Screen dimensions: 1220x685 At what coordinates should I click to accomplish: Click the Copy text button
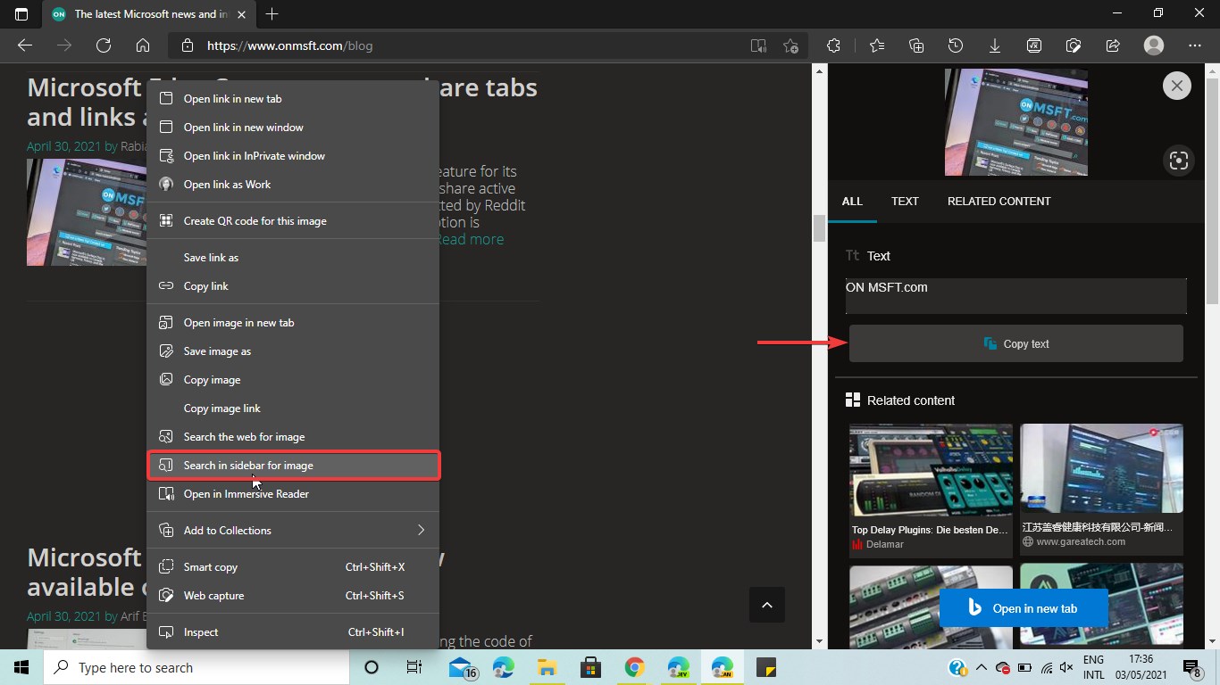click(1016, 343)
